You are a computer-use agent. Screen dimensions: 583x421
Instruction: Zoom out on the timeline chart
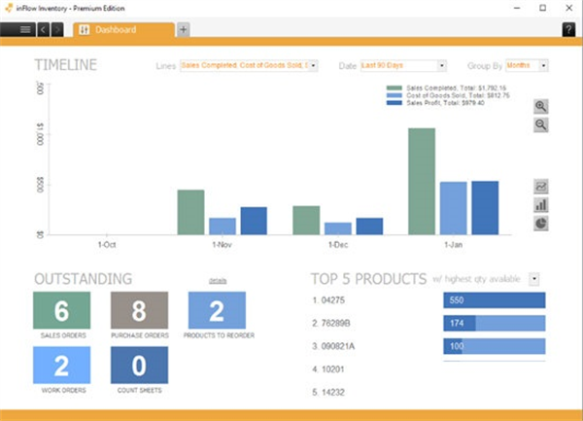coord(541,125)
